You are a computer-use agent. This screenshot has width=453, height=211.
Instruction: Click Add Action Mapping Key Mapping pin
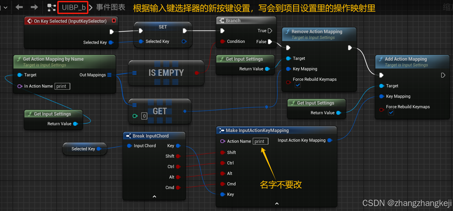tap(381, 96)
